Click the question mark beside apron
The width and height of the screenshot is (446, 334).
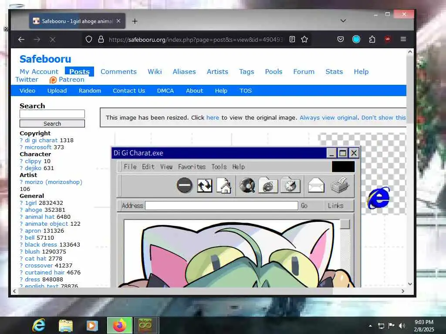(21, 230)
